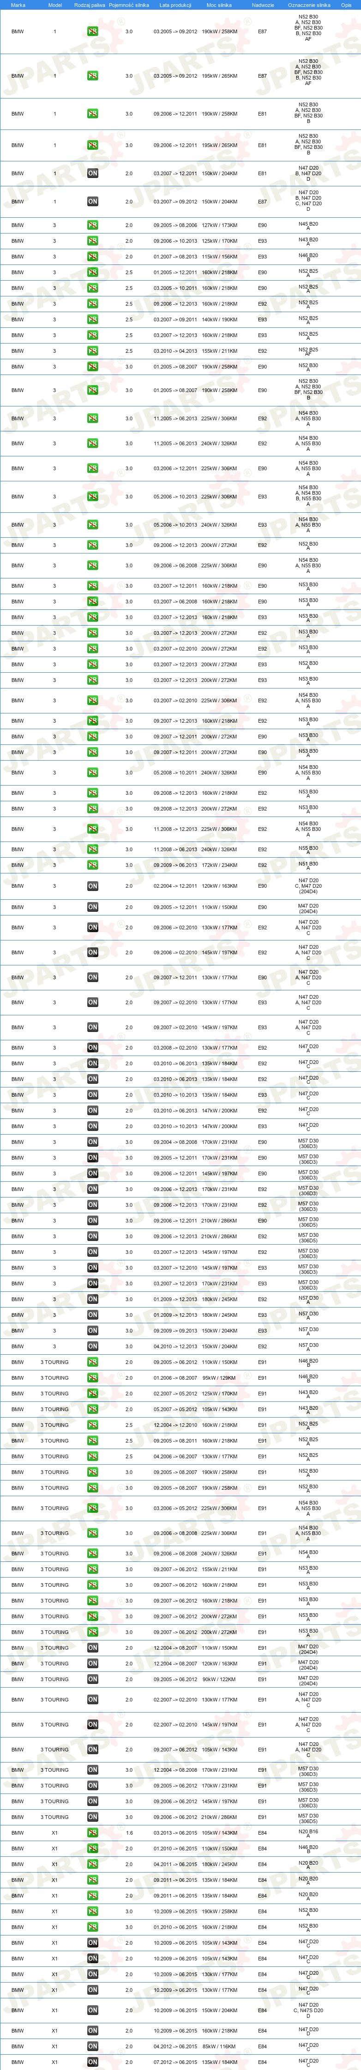Viewport: 361px width, 2070px height.
Task: Click diesel icon for X1 85kW / 116KM
Action: click(92, 2046)
